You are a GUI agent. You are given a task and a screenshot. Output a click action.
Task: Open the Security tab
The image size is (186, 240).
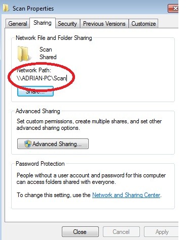[67, 24]
